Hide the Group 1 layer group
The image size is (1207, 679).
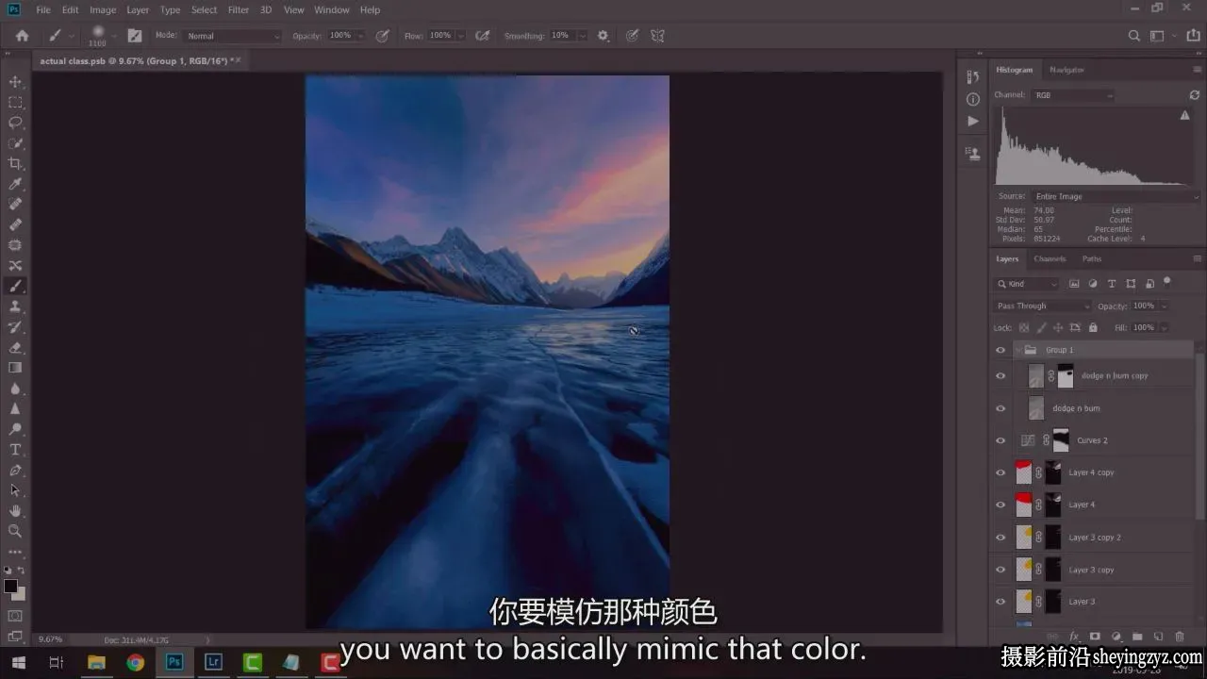[1000, 350]
